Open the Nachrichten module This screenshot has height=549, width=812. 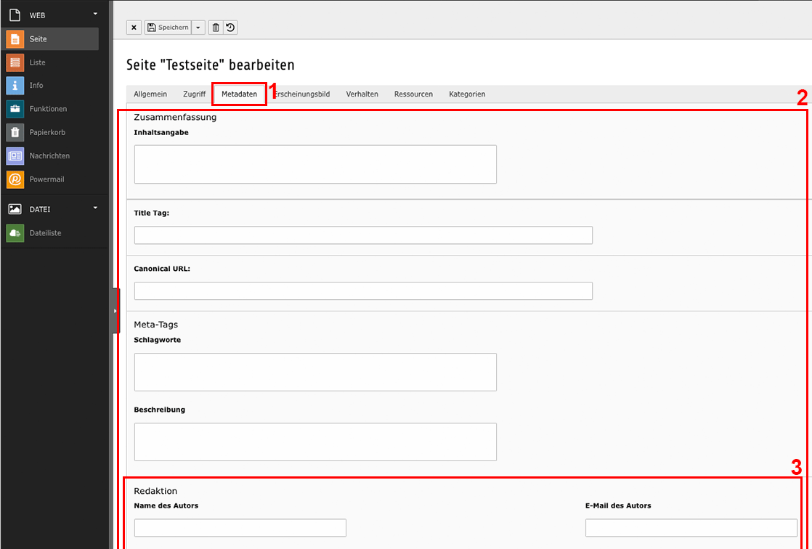click(50, 155)
